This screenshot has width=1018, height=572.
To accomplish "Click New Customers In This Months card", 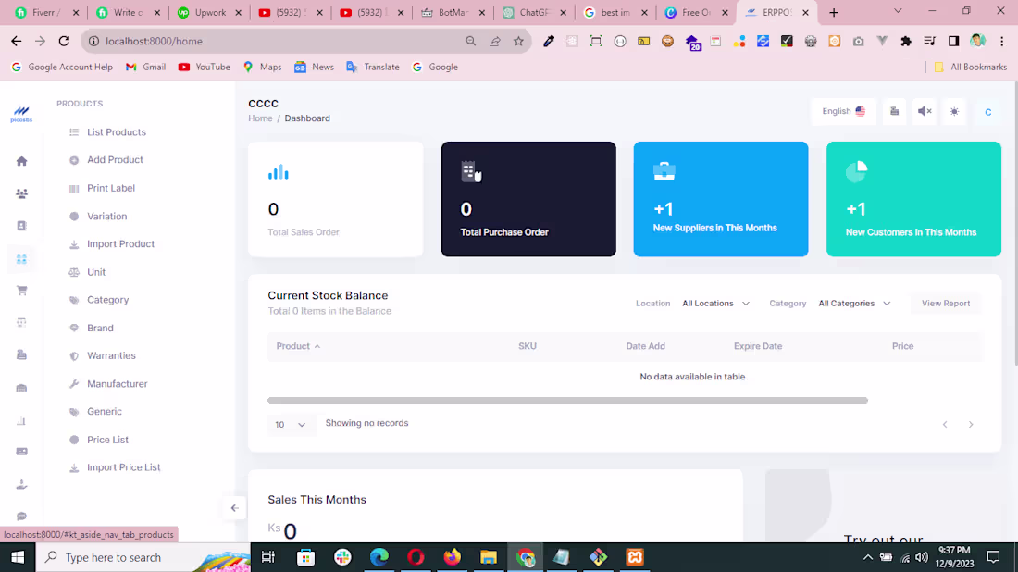I will [913, 199].
